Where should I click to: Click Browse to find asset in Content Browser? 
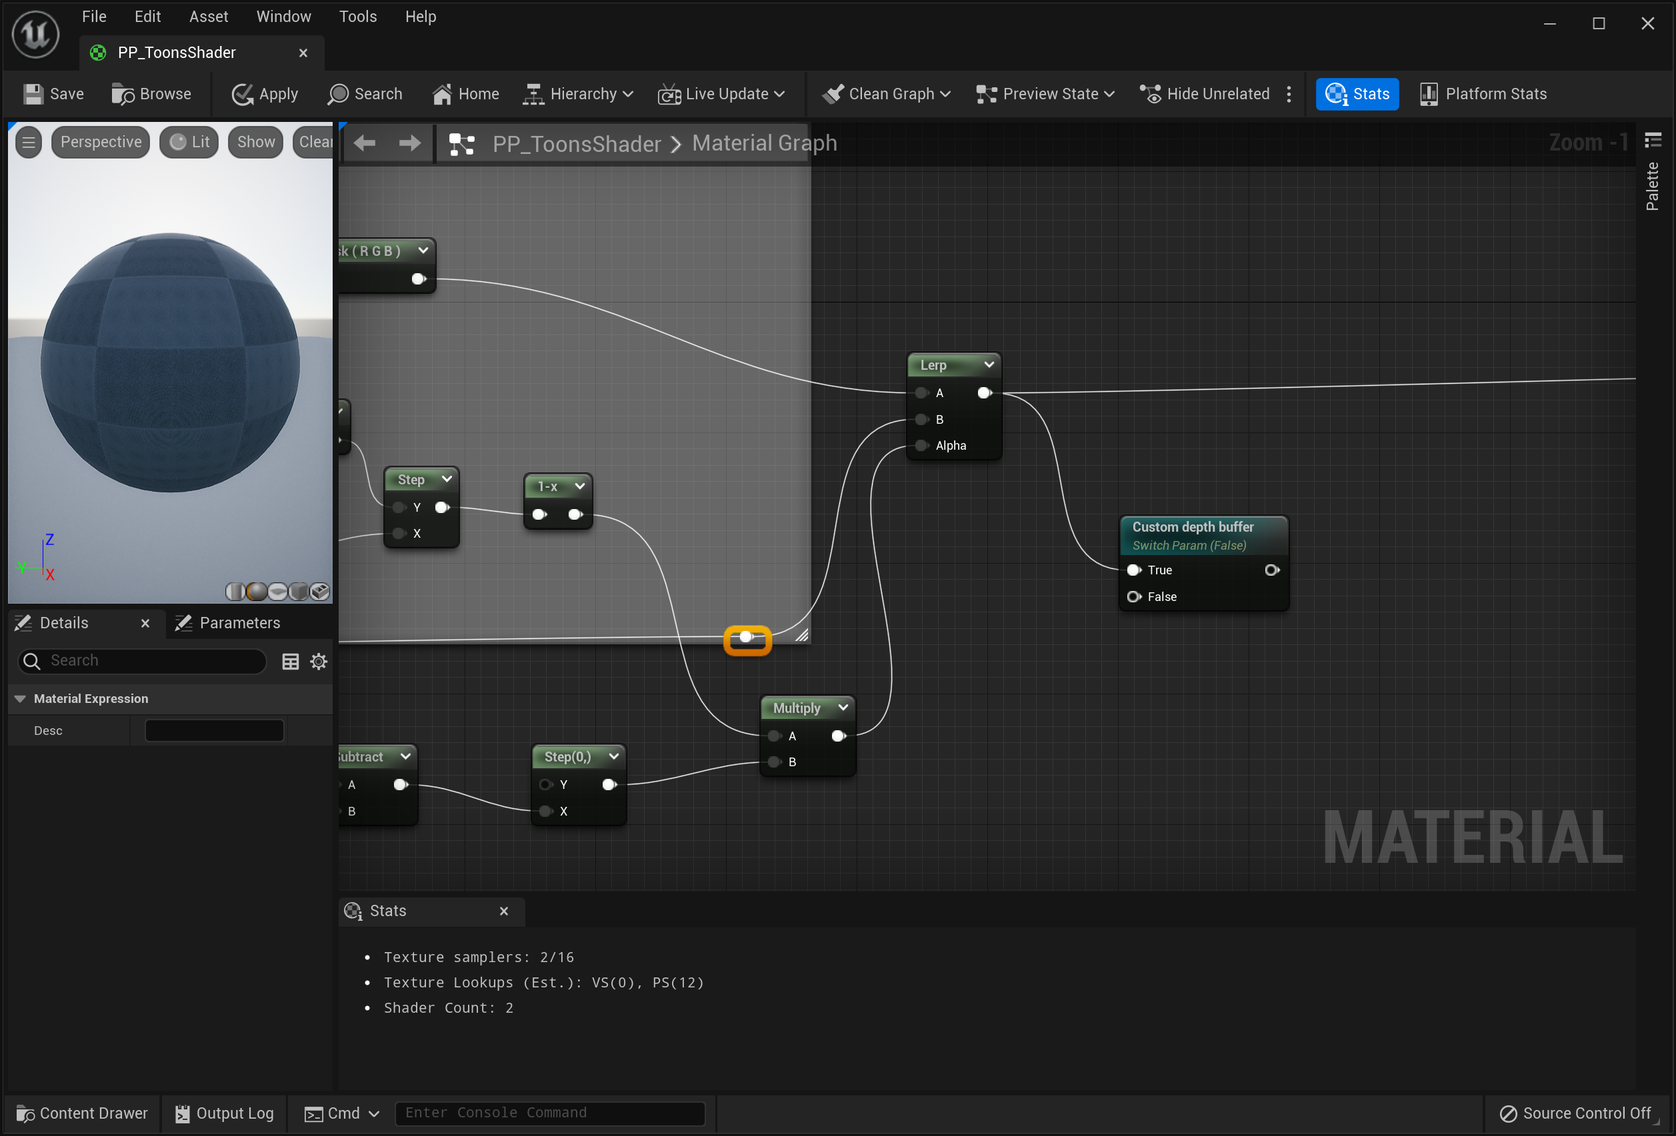coord(151,95)
